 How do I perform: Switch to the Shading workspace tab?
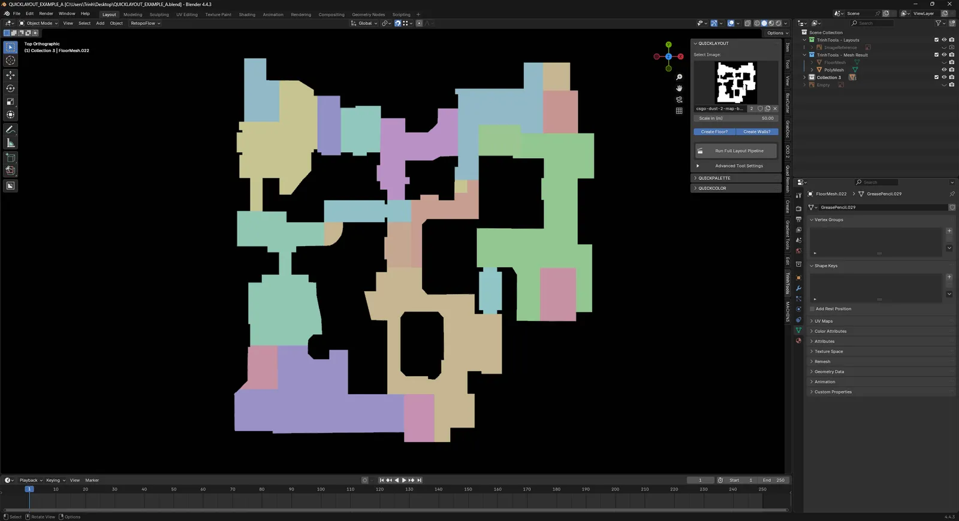point(247,14)
